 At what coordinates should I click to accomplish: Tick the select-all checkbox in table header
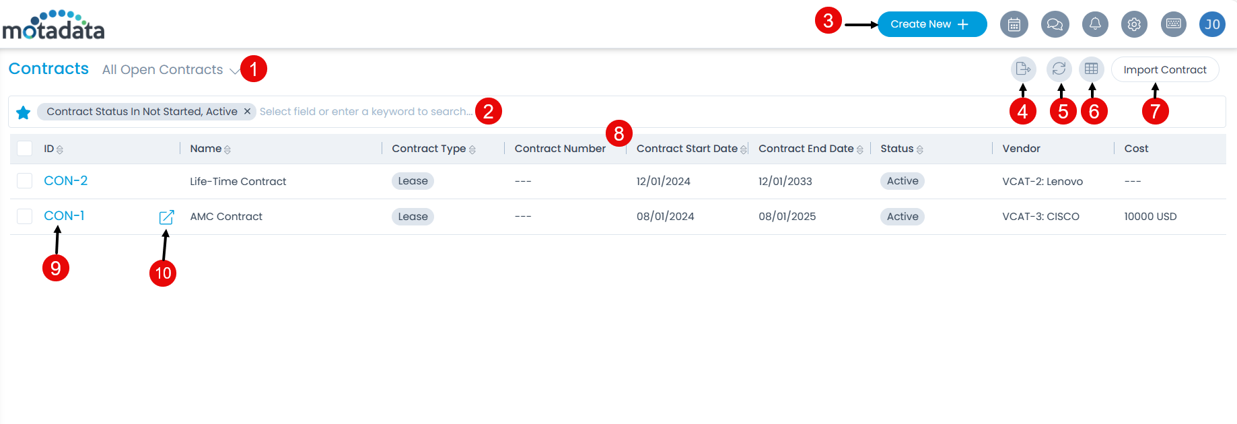25,149
